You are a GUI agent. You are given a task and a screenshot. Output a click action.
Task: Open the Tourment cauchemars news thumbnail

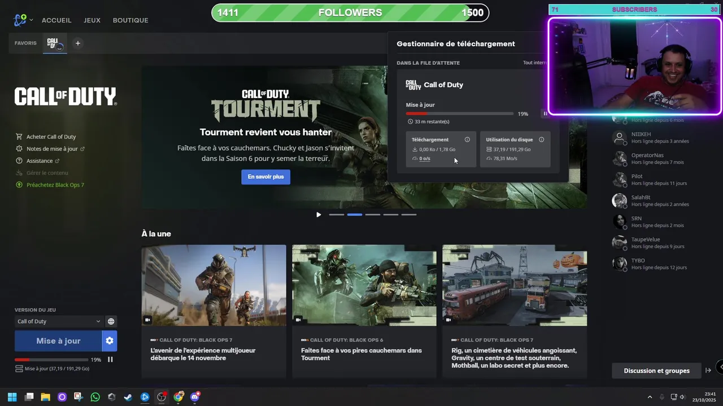click(364, 285)
